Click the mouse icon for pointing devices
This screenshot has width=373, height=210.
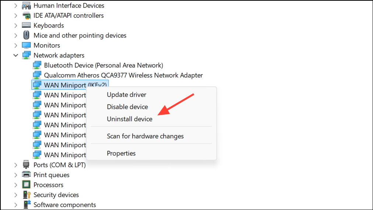coord(26,35)
